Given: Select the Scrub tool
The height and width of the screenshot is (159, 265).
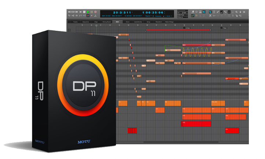Looking at the screenshot, I should point(240,12).
